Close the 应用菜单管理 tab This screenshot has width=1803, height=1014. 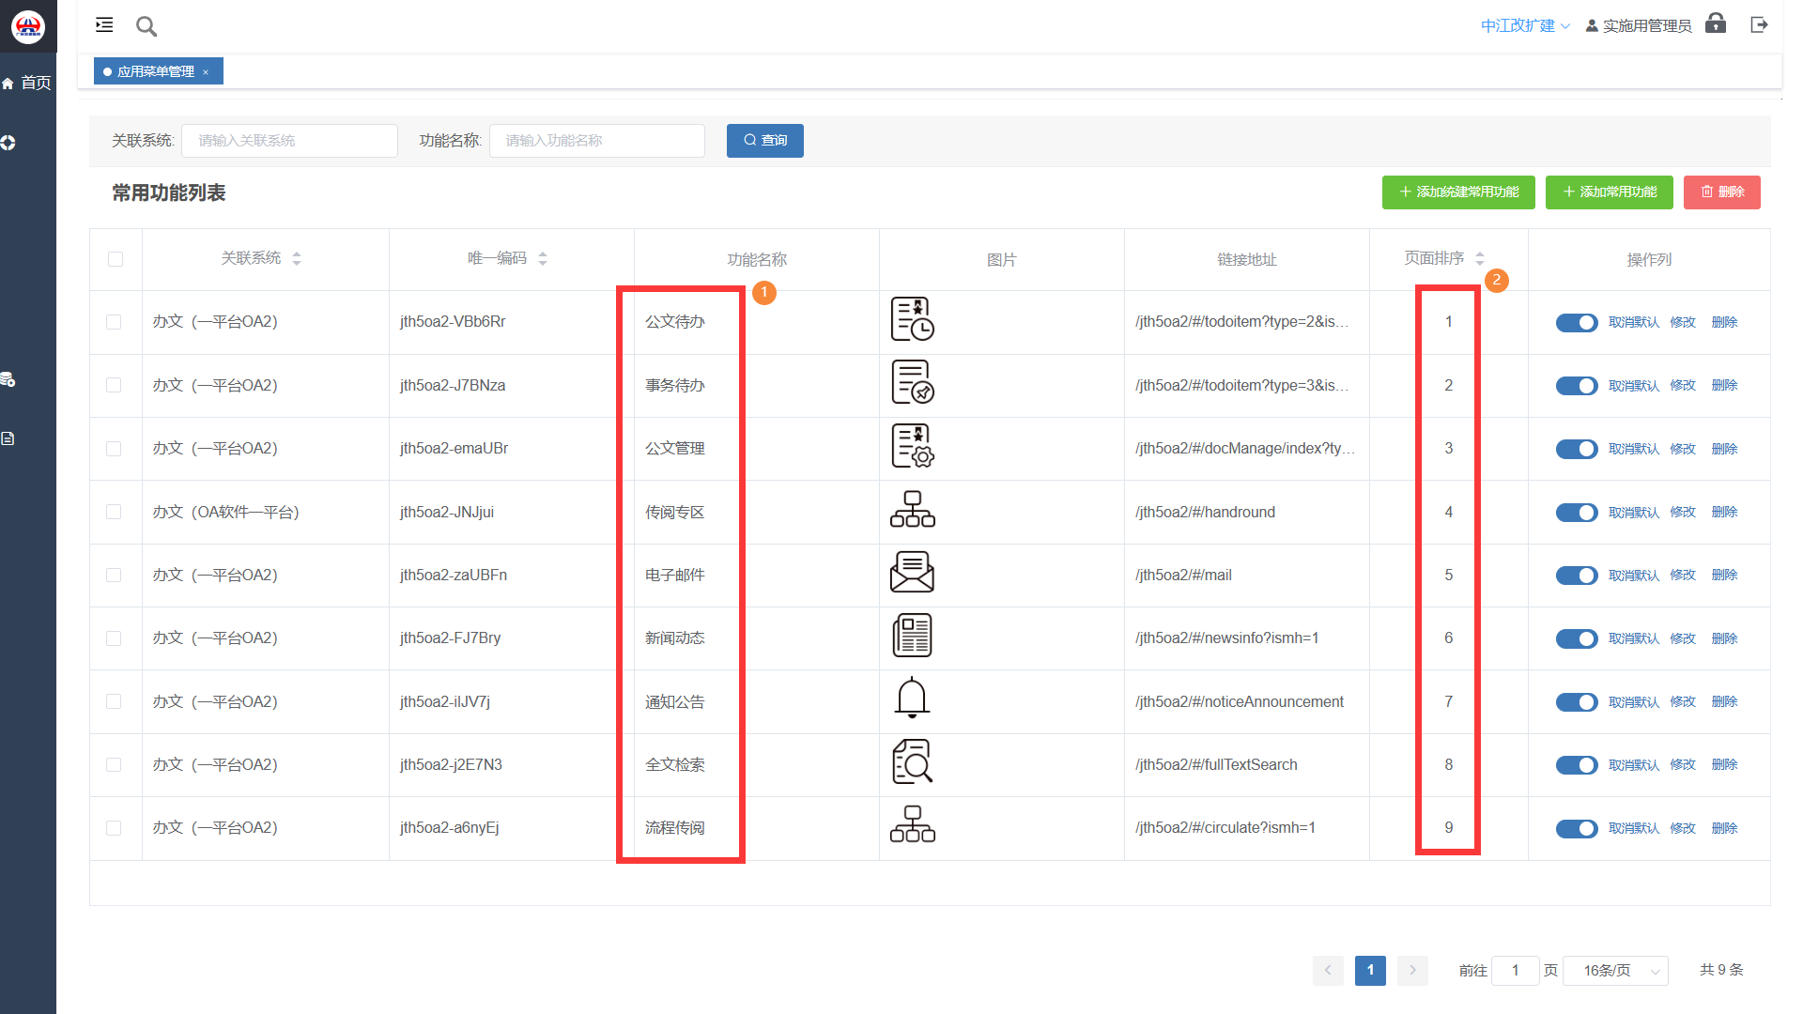(206, 72)
